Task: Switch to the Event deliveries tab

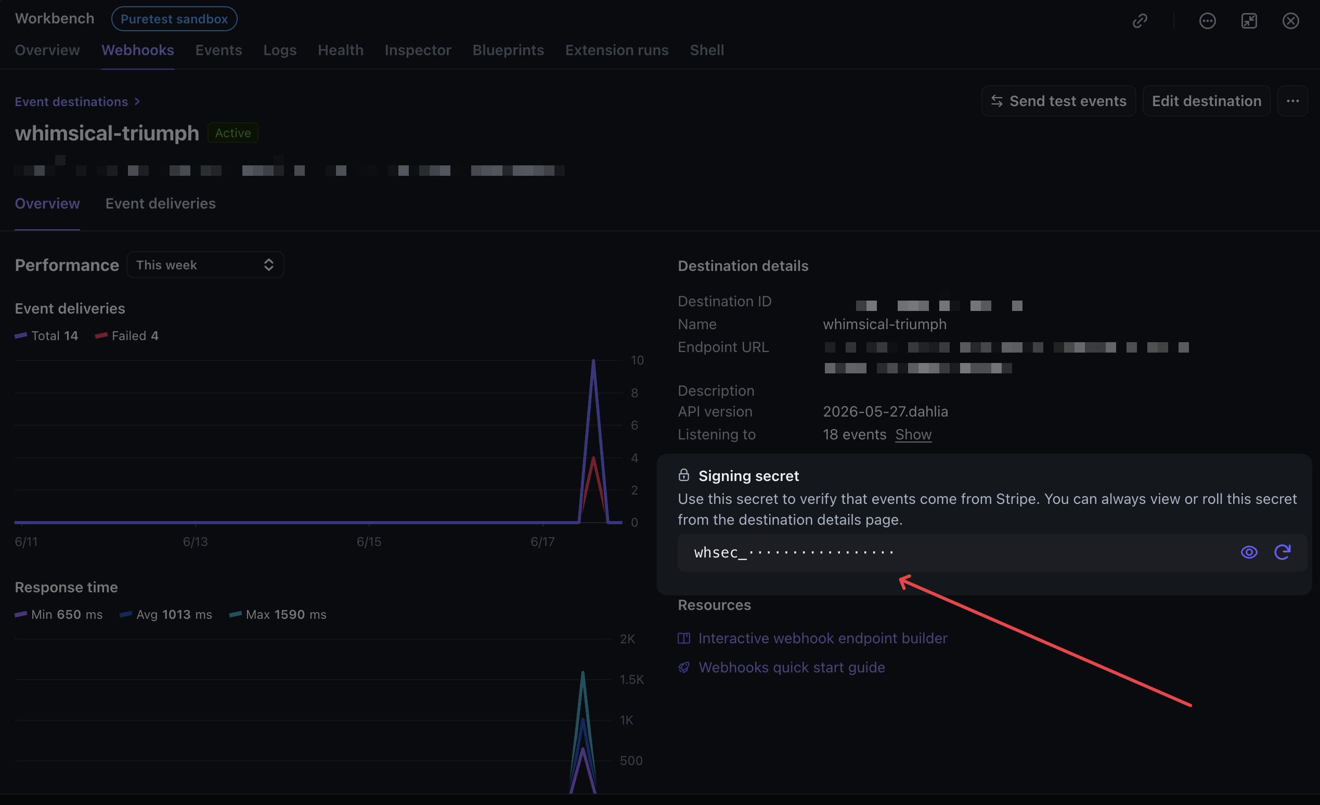Action: [x=161, y=203]
